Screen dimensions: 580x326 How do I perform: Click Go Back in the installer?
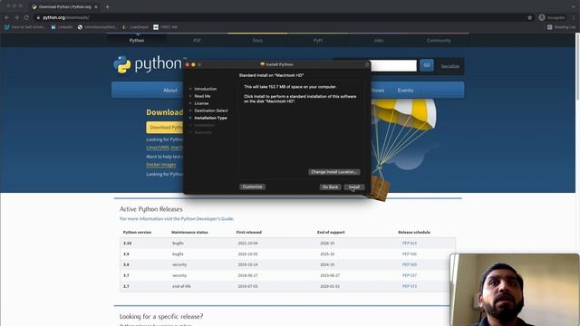[x=330, y=187]
